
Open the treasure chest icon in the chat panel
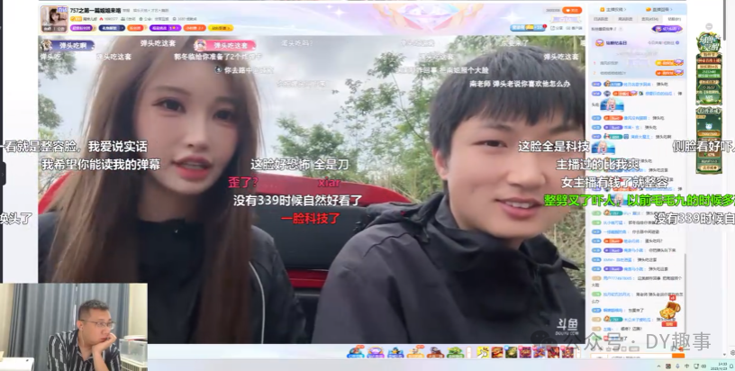(670, 311)
